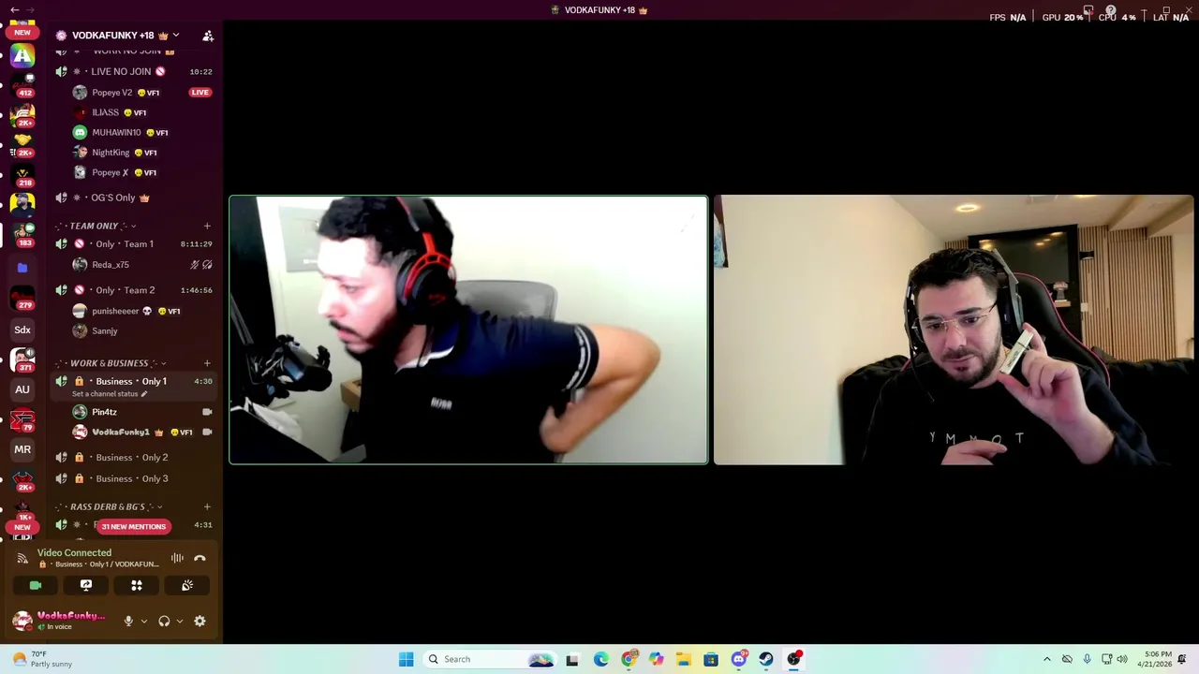Collapse the RASS DERB & BG'S category

point(111,506)
